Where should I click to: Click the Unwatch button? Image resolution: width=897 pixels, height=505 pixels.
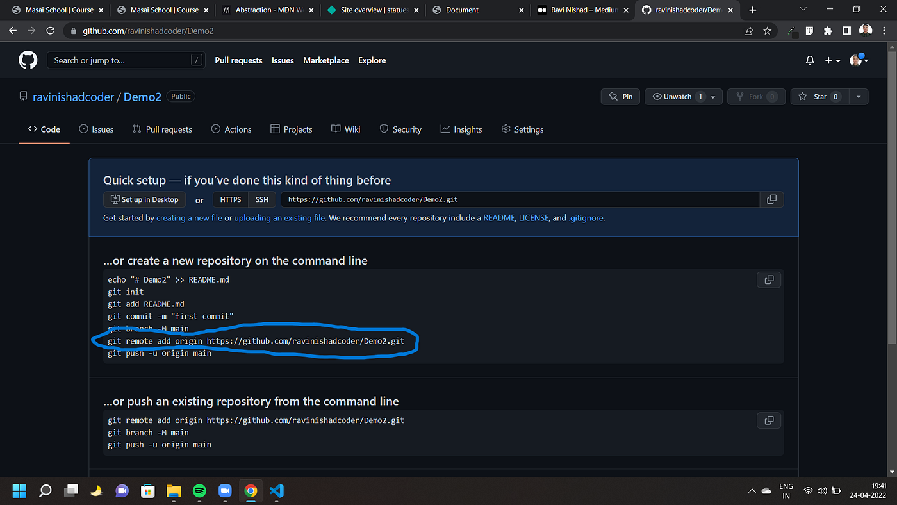pos(676,97)
